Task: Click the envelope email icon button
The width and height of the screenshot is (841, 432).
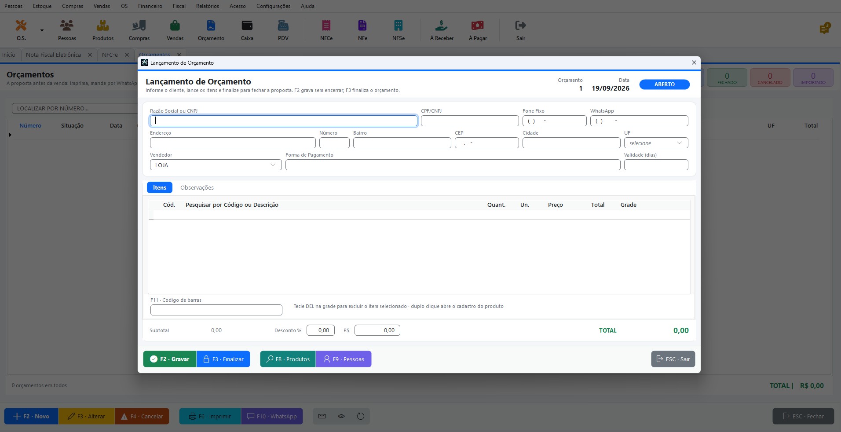Action: (322, 416)
